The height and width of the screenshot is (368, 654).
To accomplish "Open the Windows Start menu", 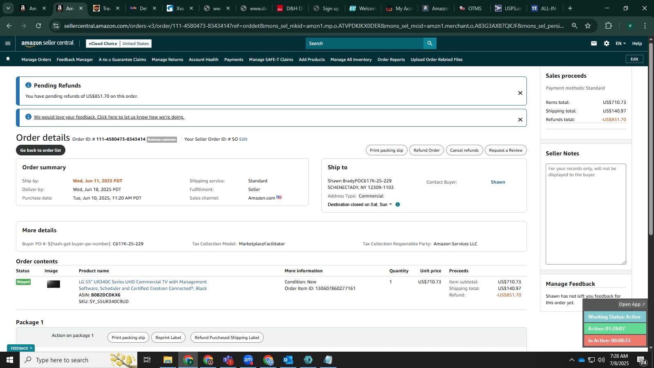I will tap(10, 360).
